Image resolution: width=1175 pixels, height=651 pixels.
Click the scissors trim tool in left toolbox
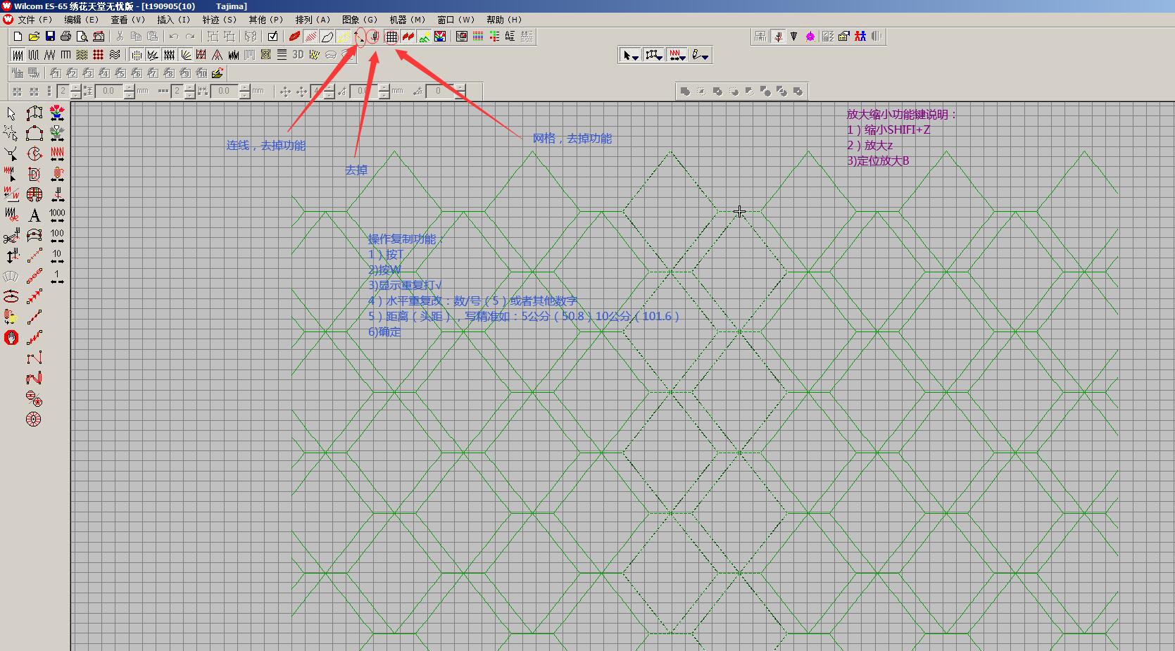pyautogui.click(x=11, y=236)
